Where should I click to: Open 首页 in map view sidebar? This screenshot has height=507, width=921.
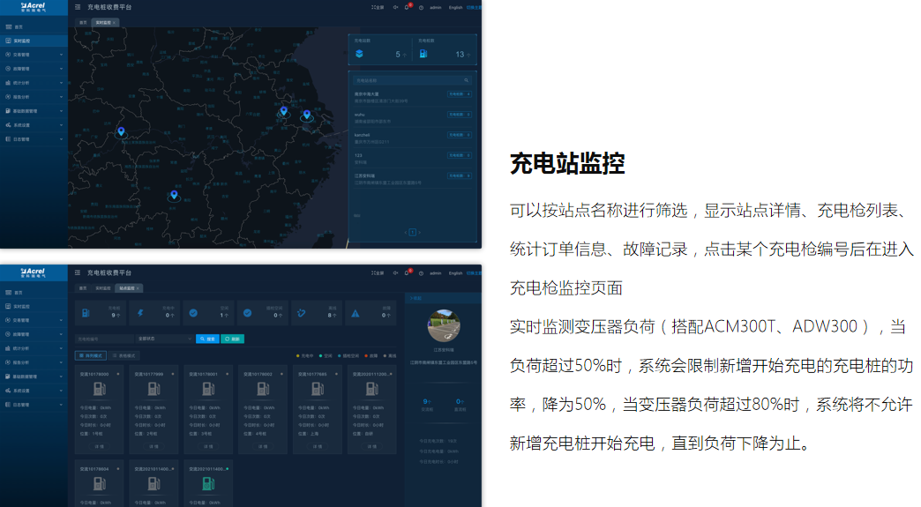click(34, 27)
